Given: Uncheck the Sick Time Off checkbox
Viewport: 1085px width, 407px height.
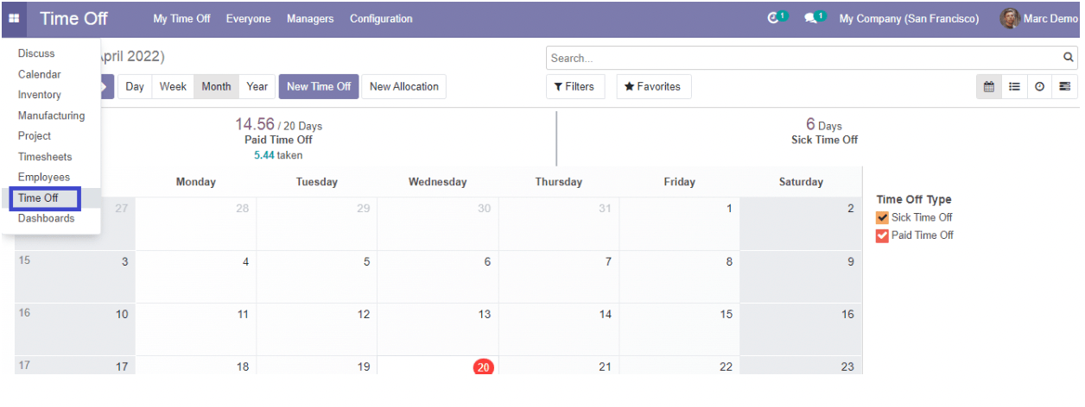Looking at the screenshot, I should 882,218.
